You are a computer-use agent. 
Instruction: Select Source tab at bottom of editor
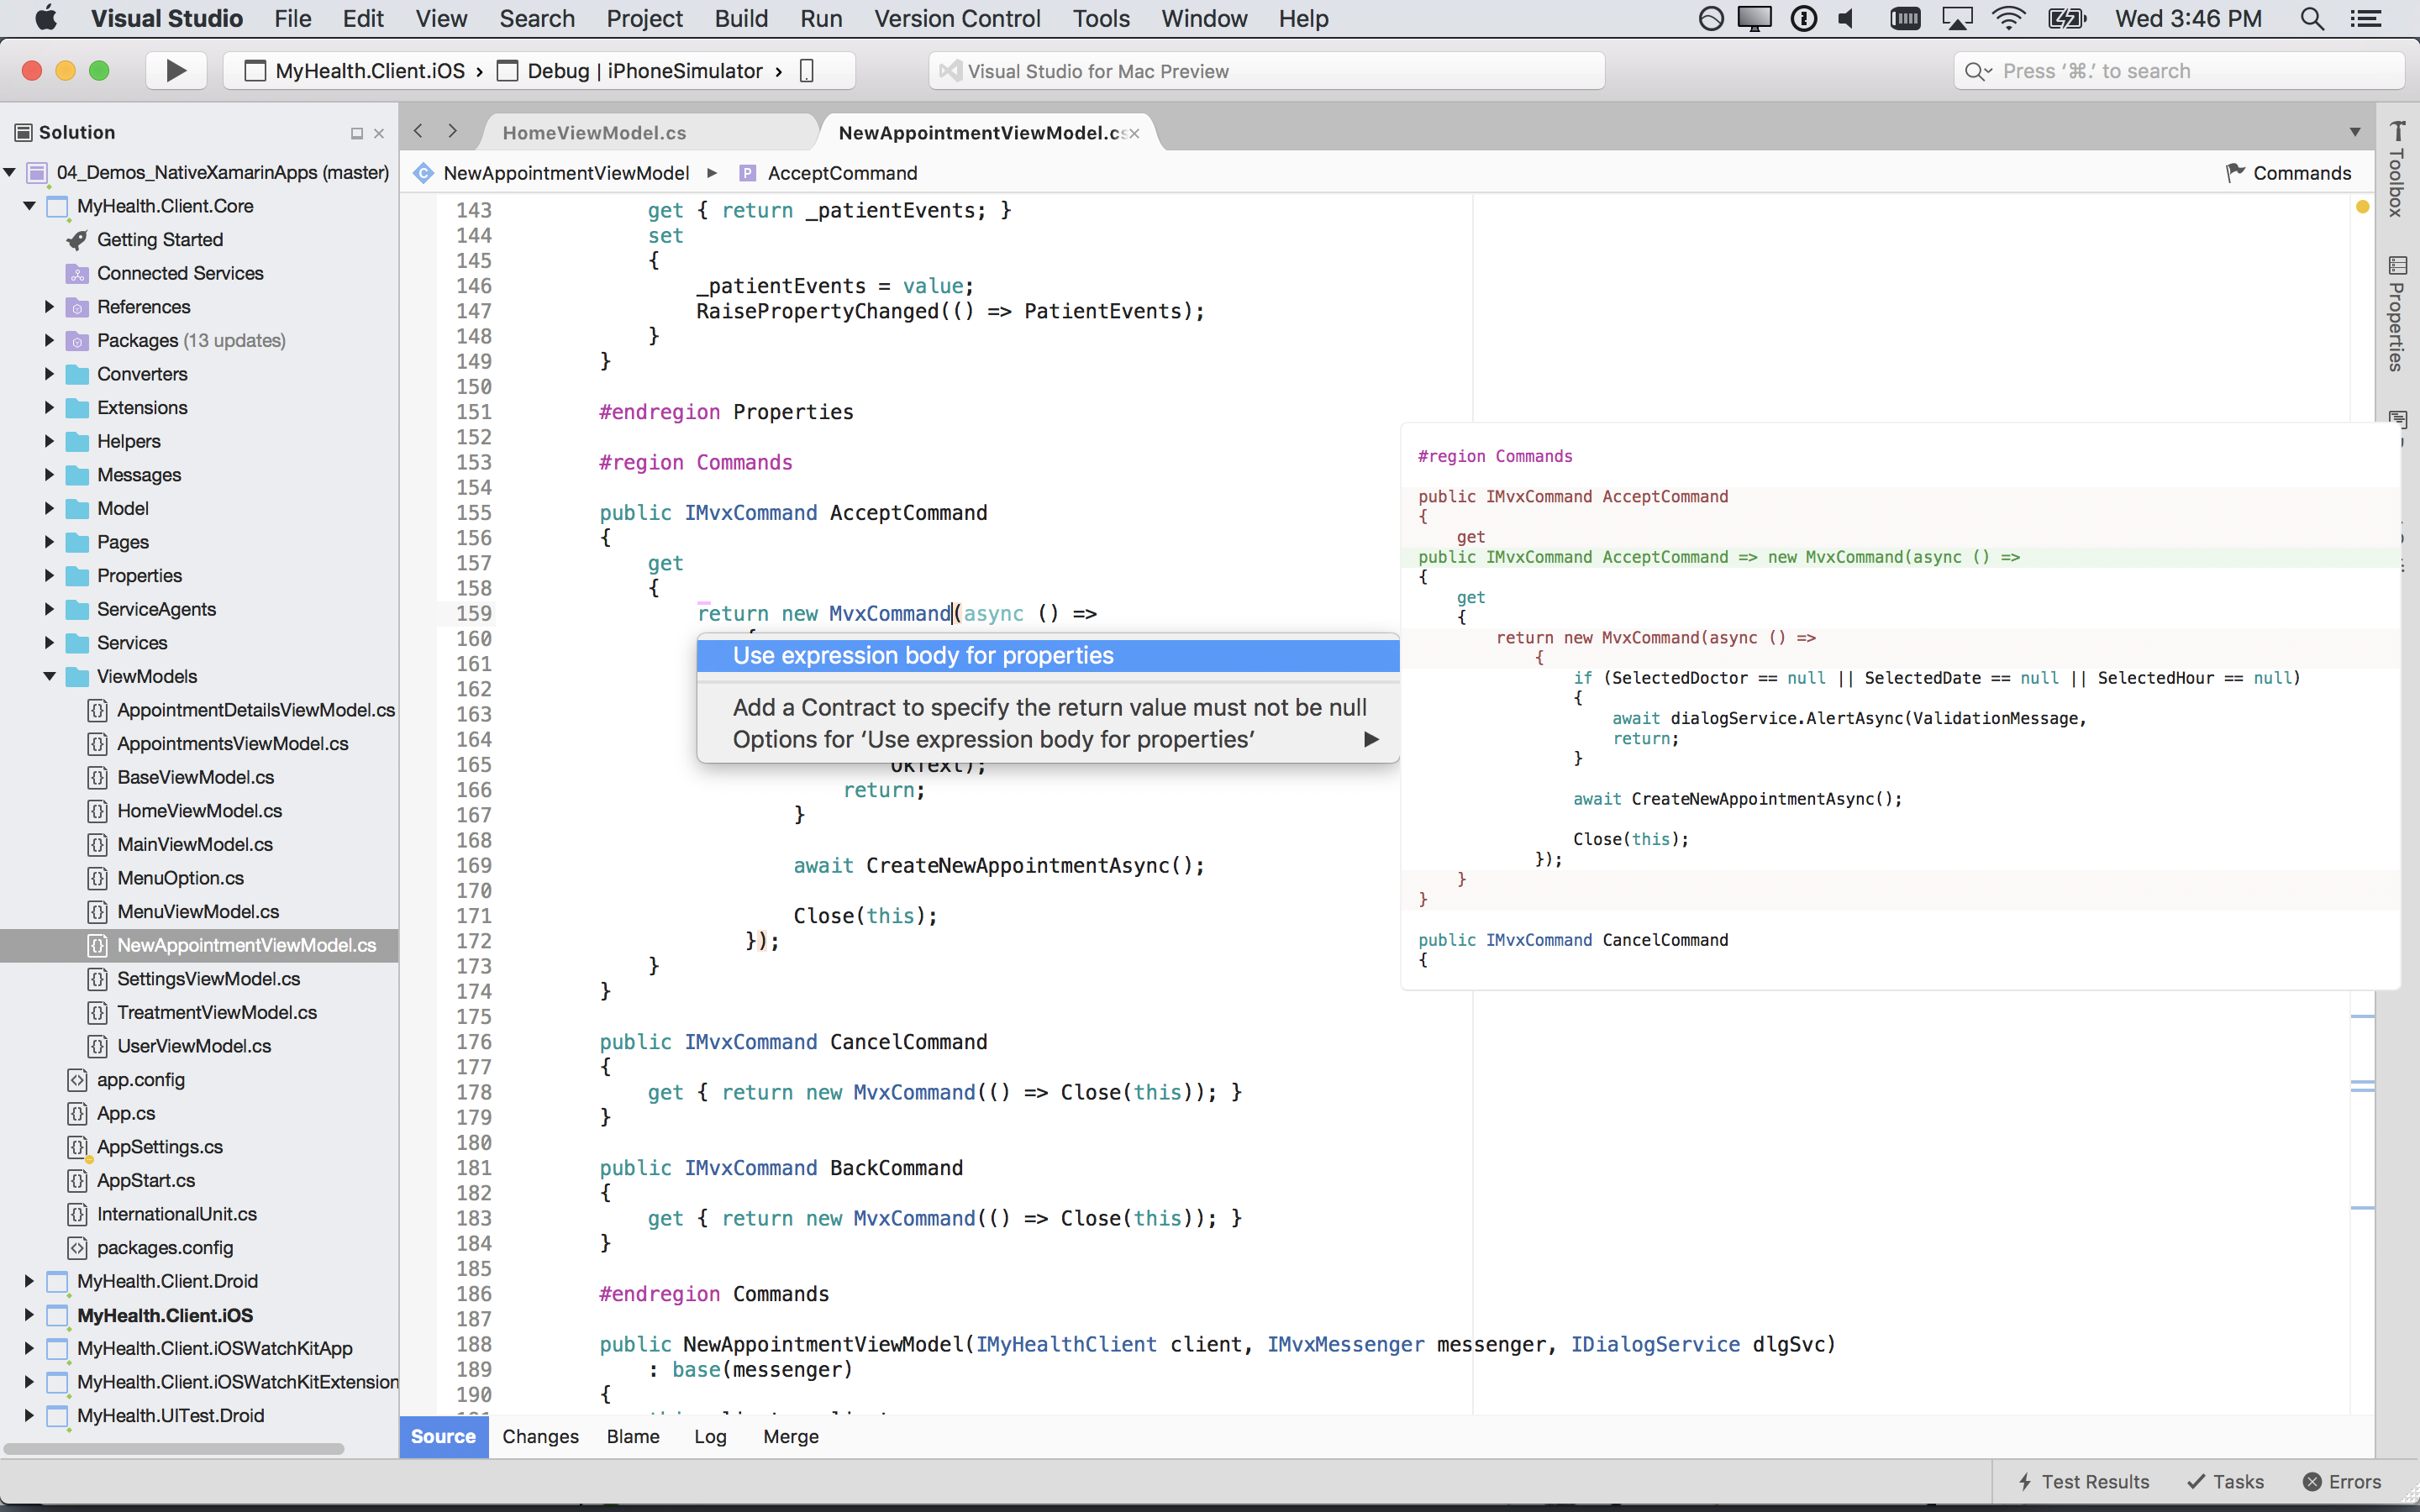click(443, 1436)
